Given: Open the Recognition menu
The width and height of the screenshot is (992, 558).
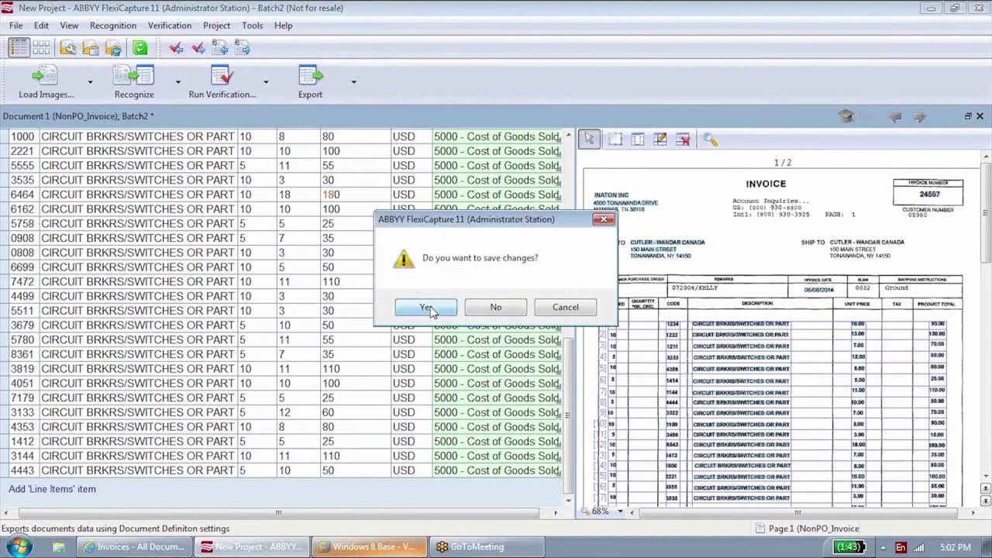Looking at the screenshot, I should (x=113, y=26).
